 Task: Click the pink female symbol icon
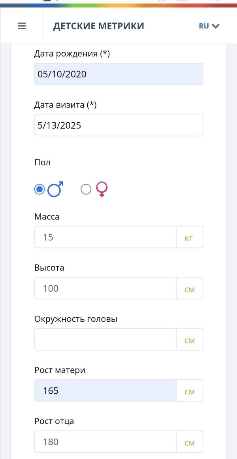[102, 190]
